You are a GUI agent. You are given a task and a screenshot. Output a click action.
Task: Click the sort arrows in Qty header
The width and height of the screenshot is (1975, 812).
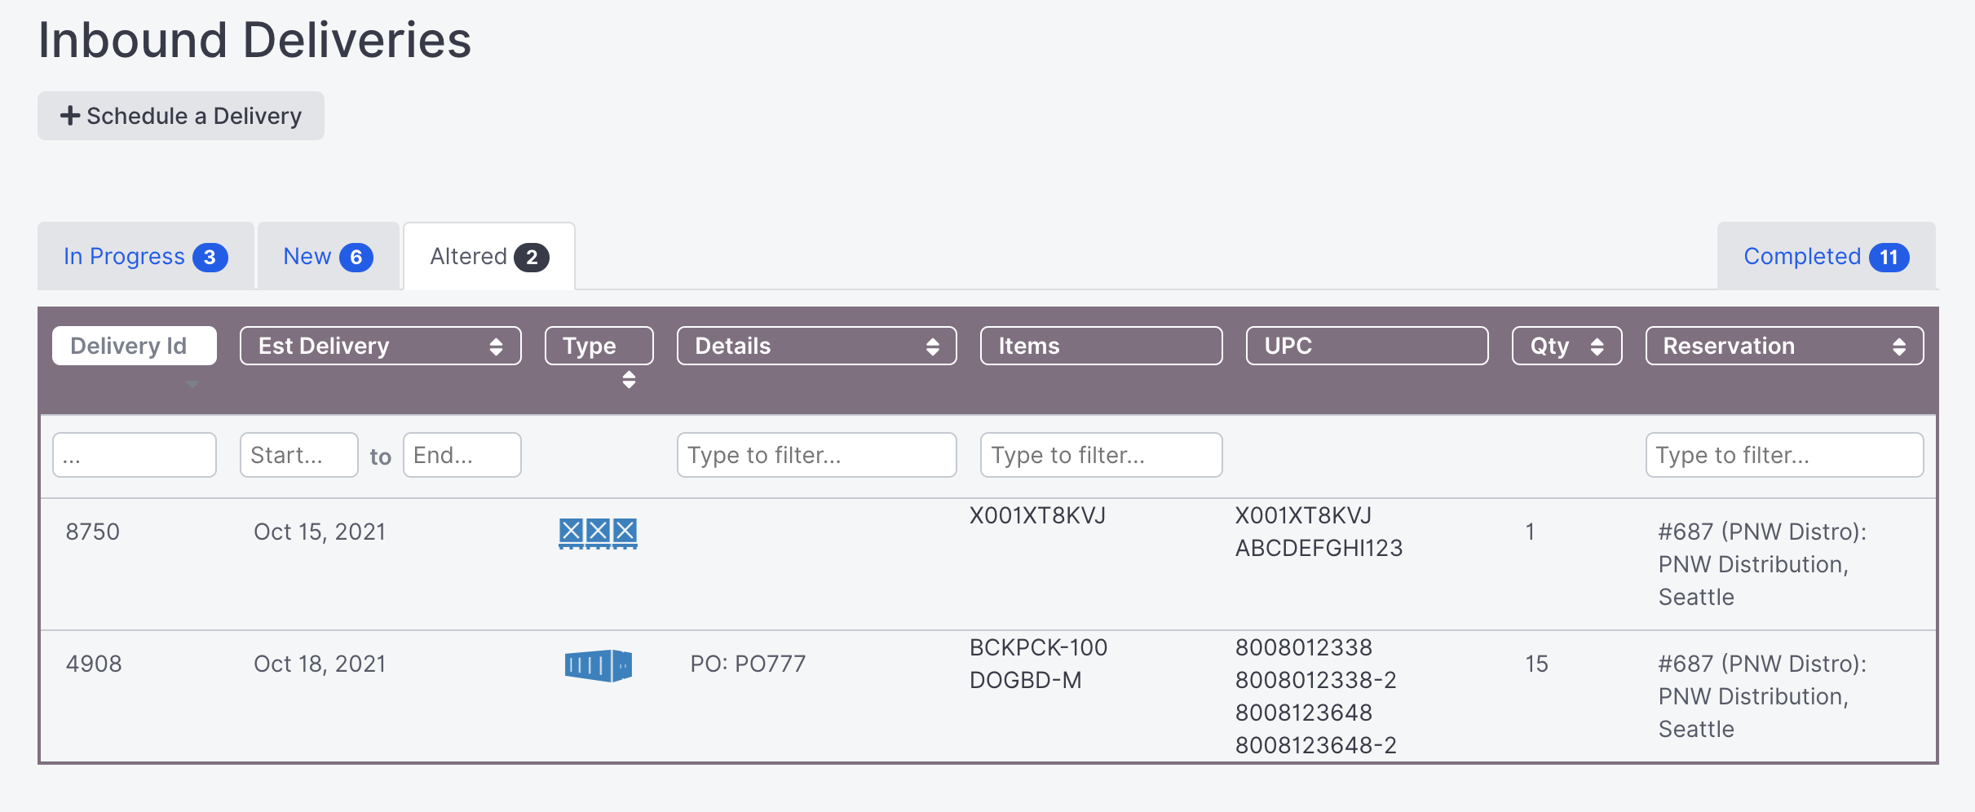click(1597, 346)
